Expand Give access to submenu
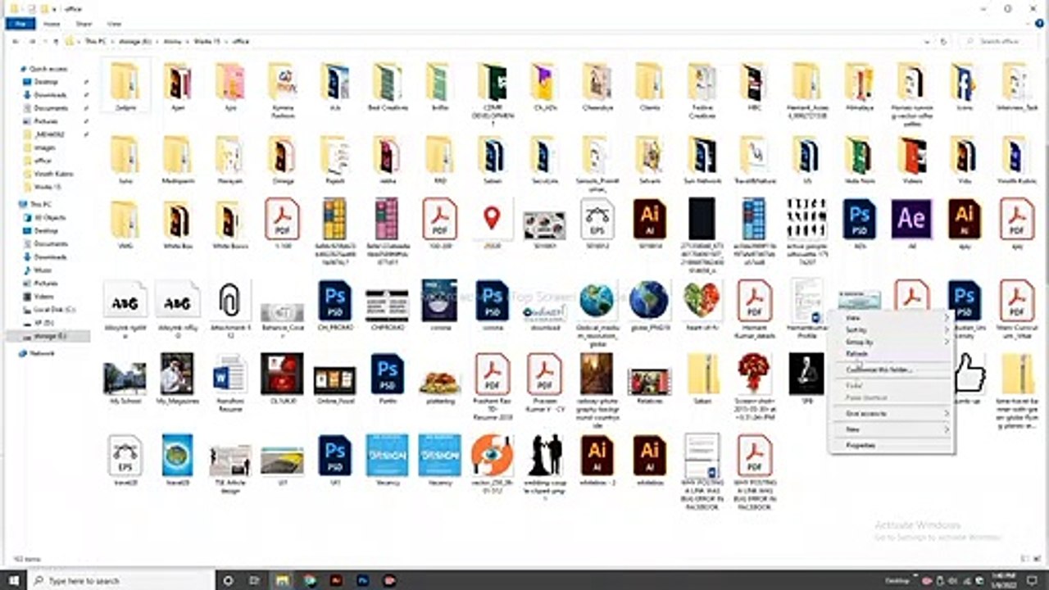 click(891, 414)
